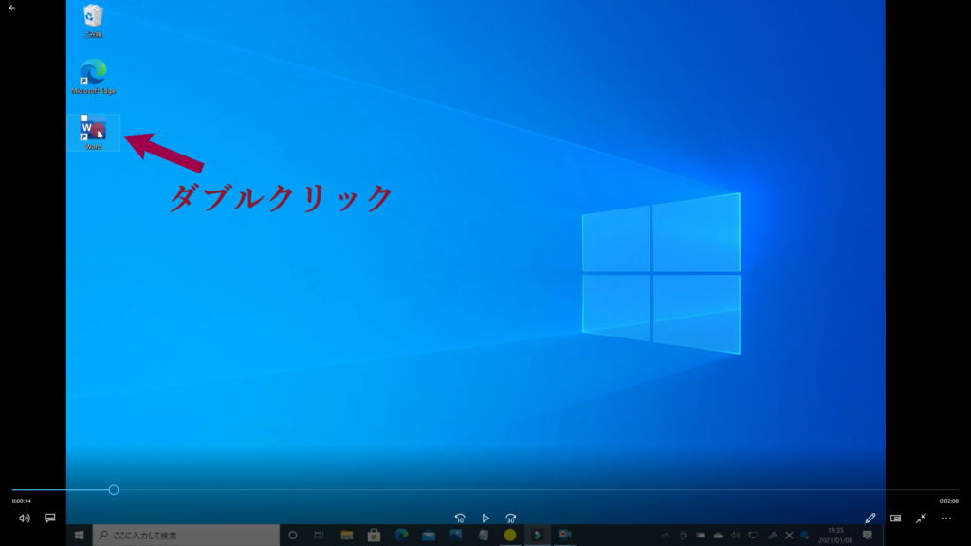The height and width of the screenshot is (546, 971).
Task: Open the pencil edit menu
Action: (x=870, y=519)
